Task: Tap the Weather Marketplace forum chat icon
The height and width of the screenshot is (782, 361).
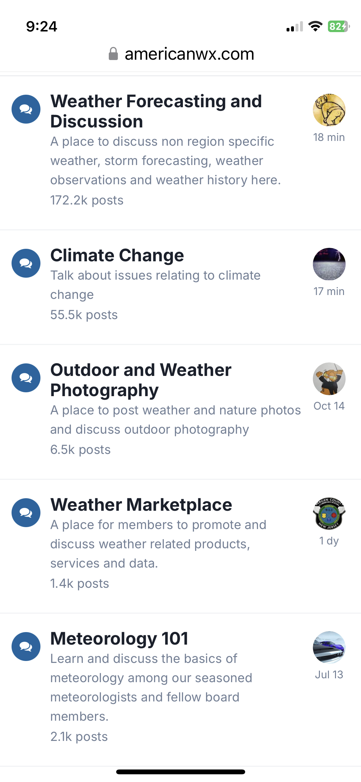Action: [26, 513]
